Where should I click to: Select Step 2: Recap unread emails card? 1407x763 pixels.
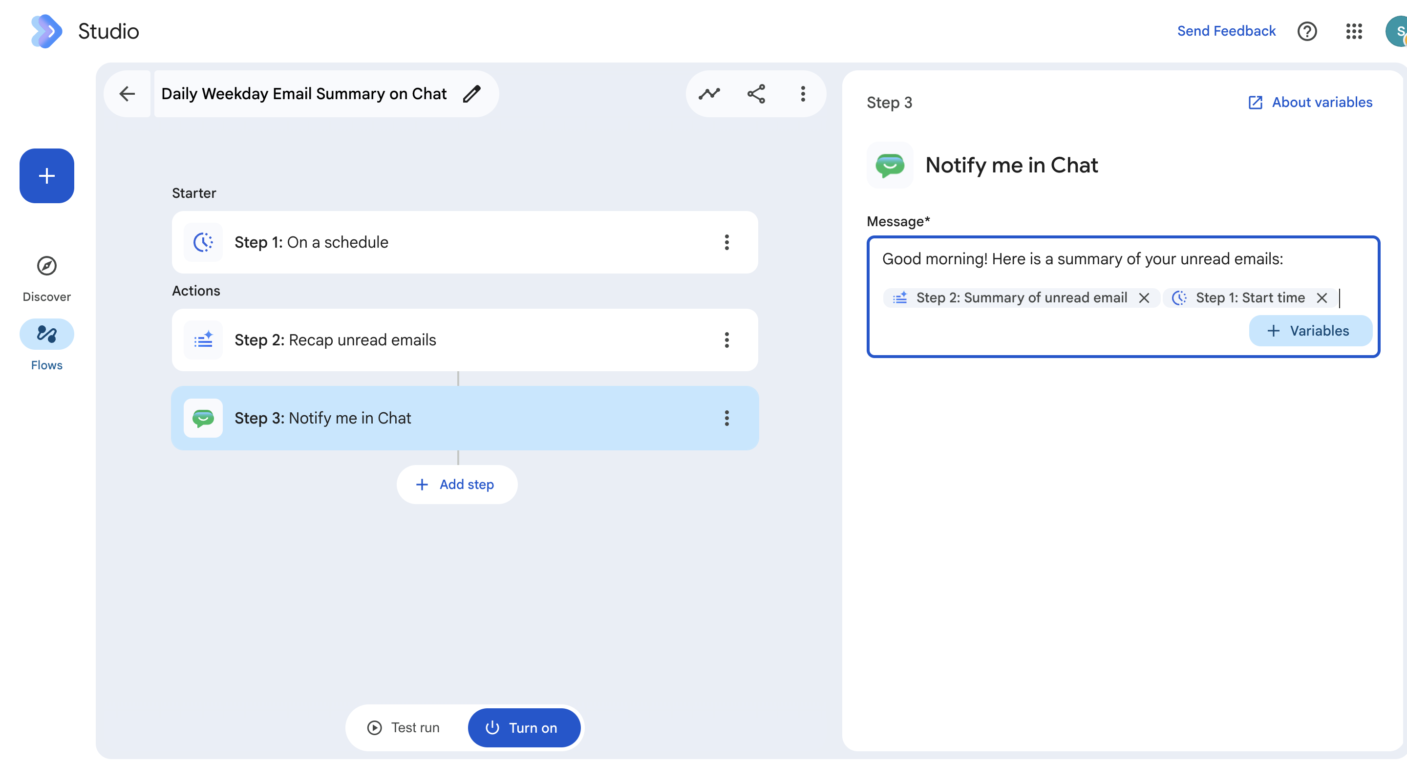[465, 339]
